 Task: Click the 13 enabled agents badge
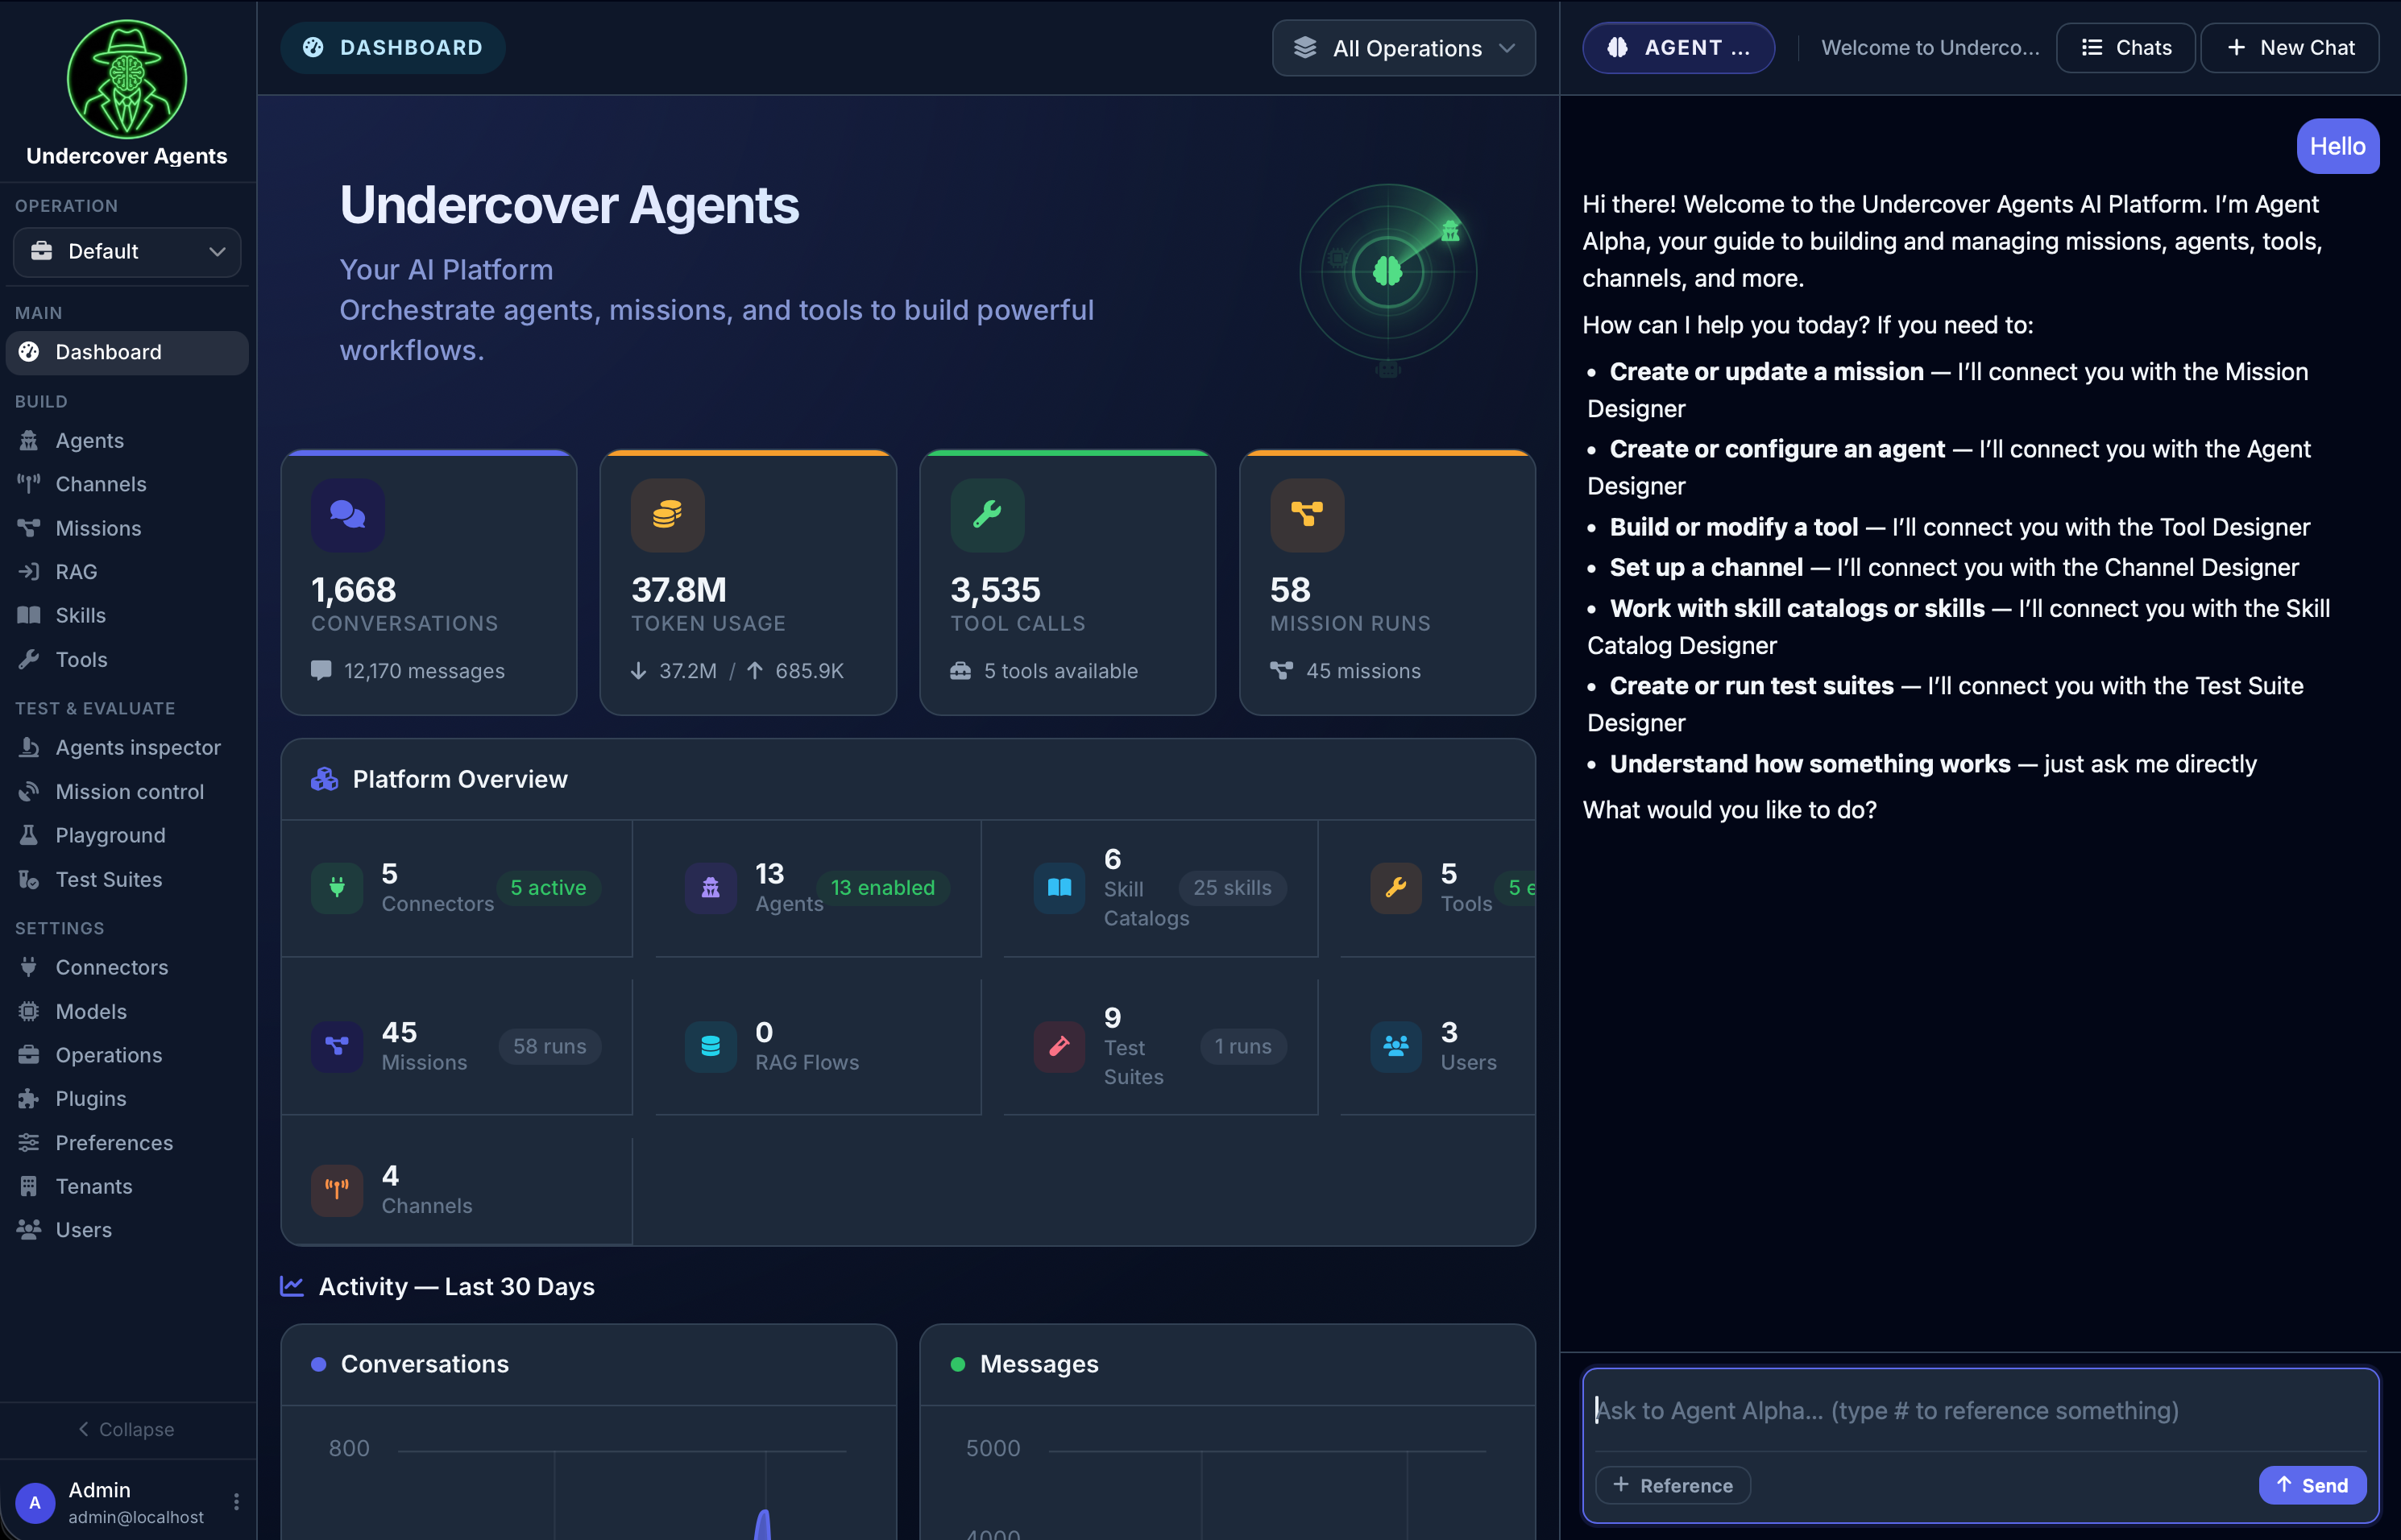click(882, 887)
